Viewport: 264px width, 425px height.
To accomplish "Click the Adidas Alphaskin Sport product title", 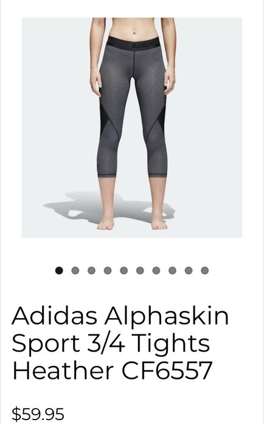I will (120, 343).
